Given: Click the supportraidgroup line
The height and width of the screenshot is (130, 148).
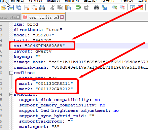Looking at the screenshot, I should point(46,121).
